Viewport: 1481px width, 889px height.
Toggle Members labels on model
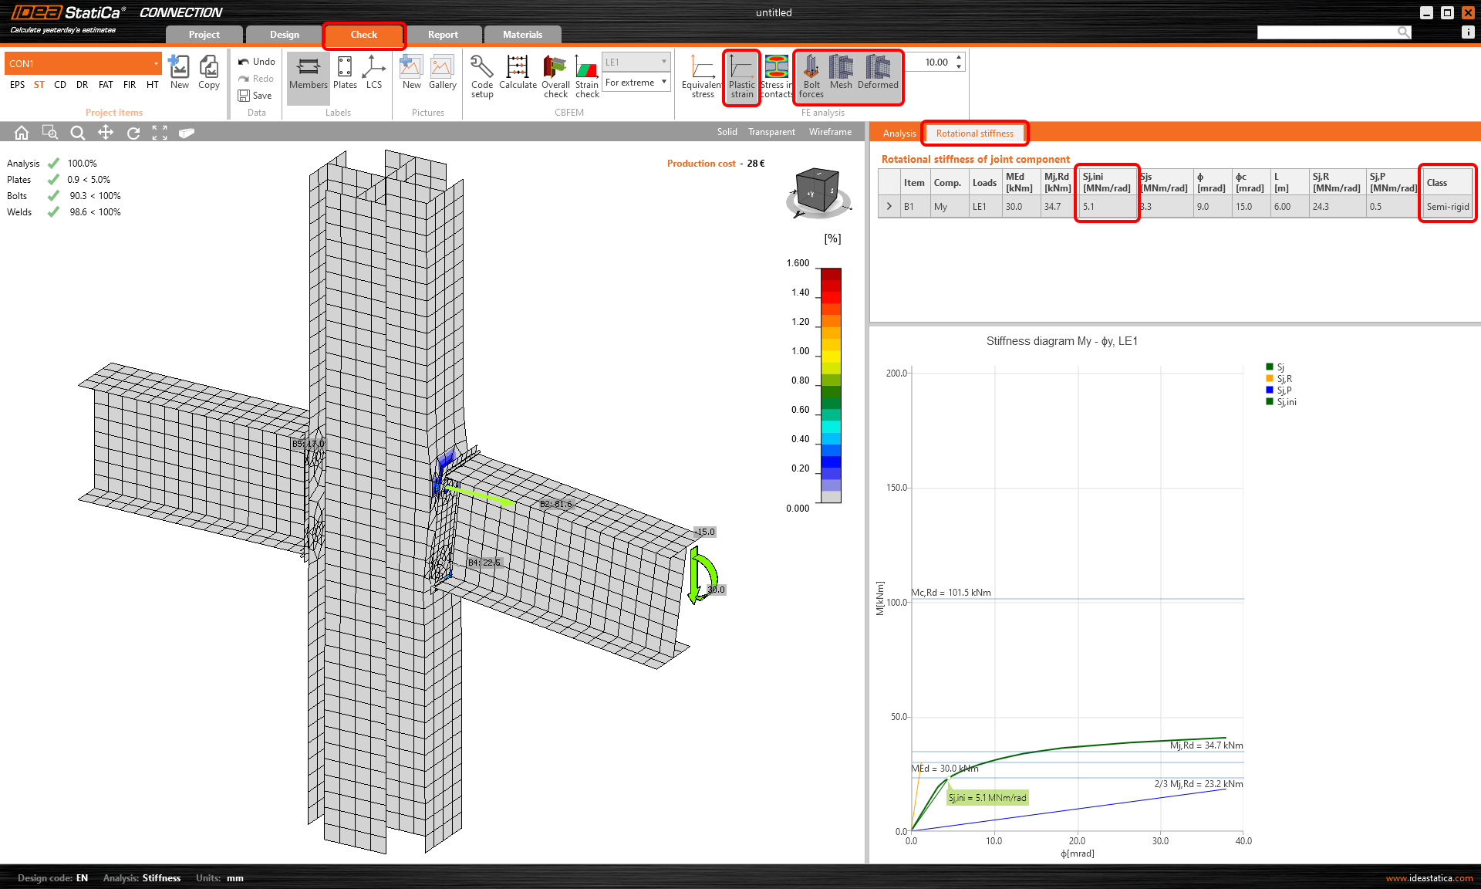308,73
